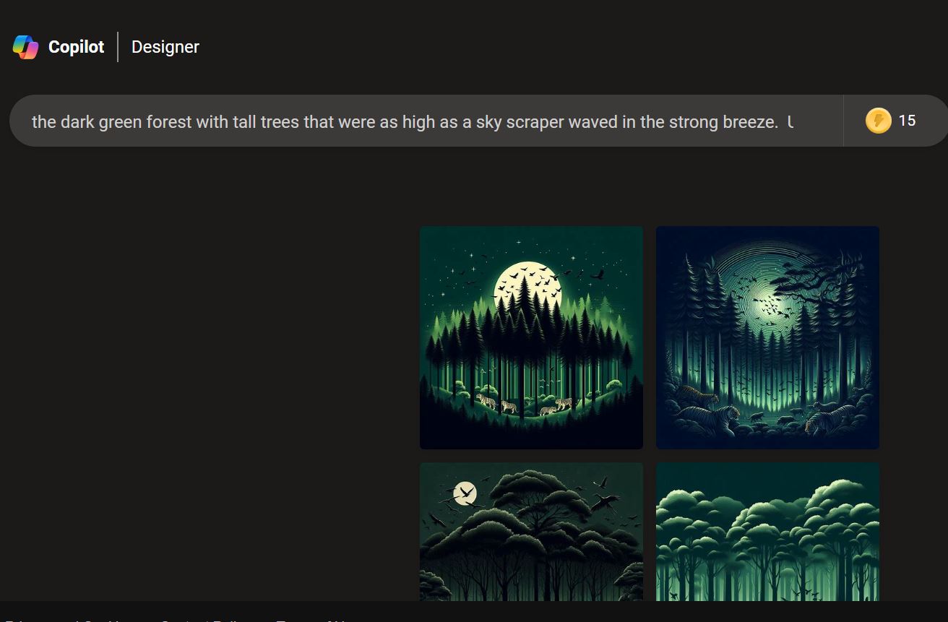
Task: Click the remaining boosts count 15
Action: (x=907, y=121)
